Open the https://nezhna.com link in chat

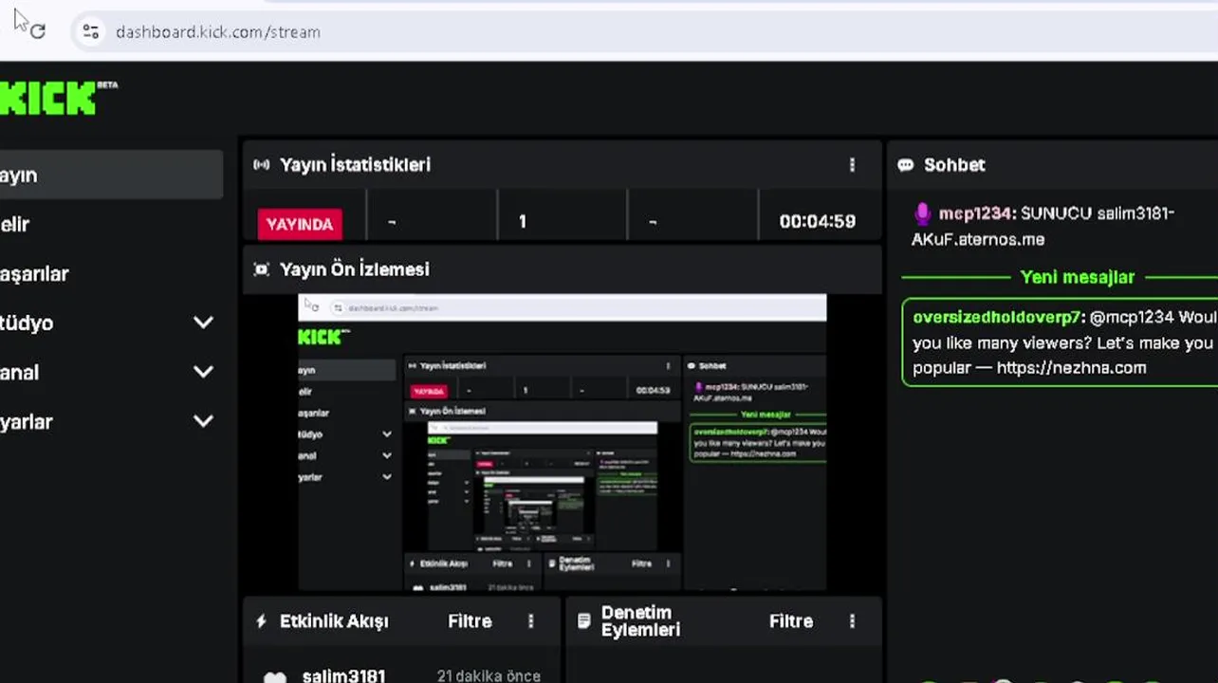tap(1072, 367)
